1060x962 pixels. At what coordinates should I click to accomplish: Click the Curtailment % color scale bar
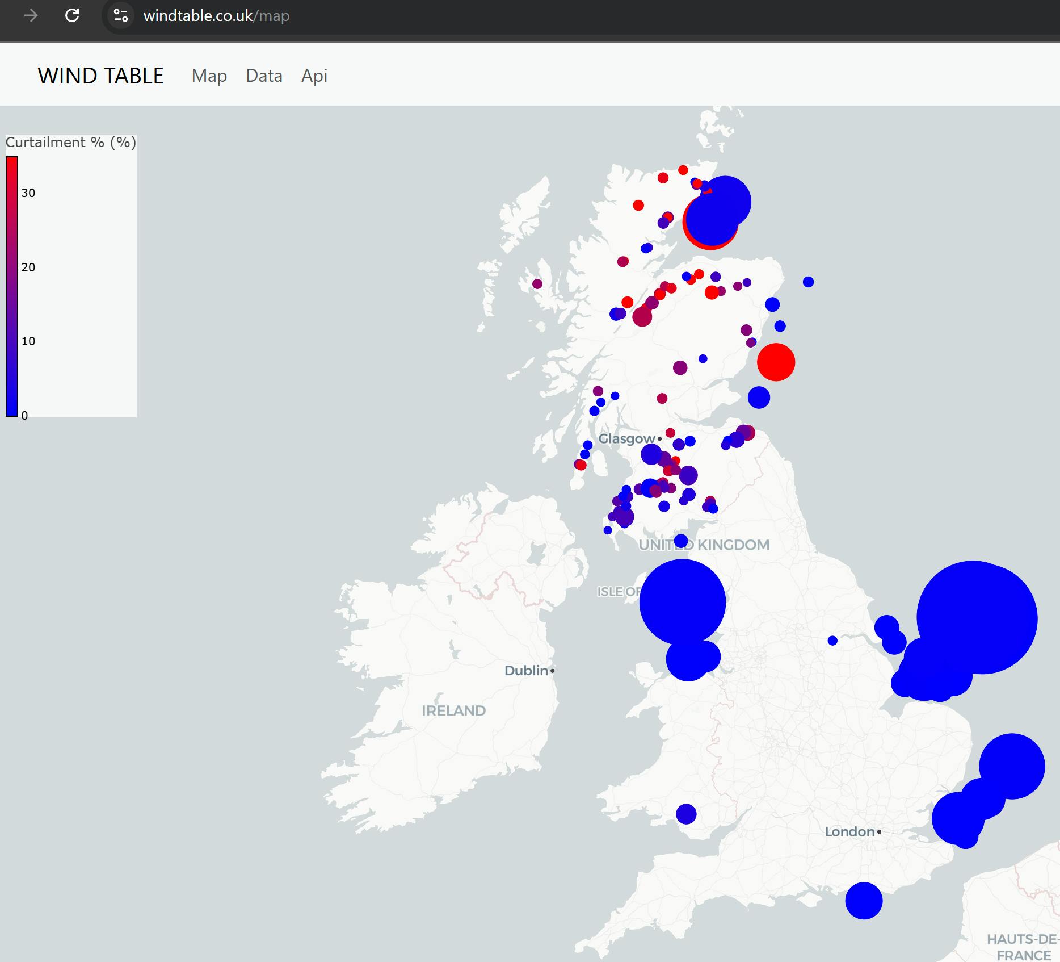click(x=12, y=286)
